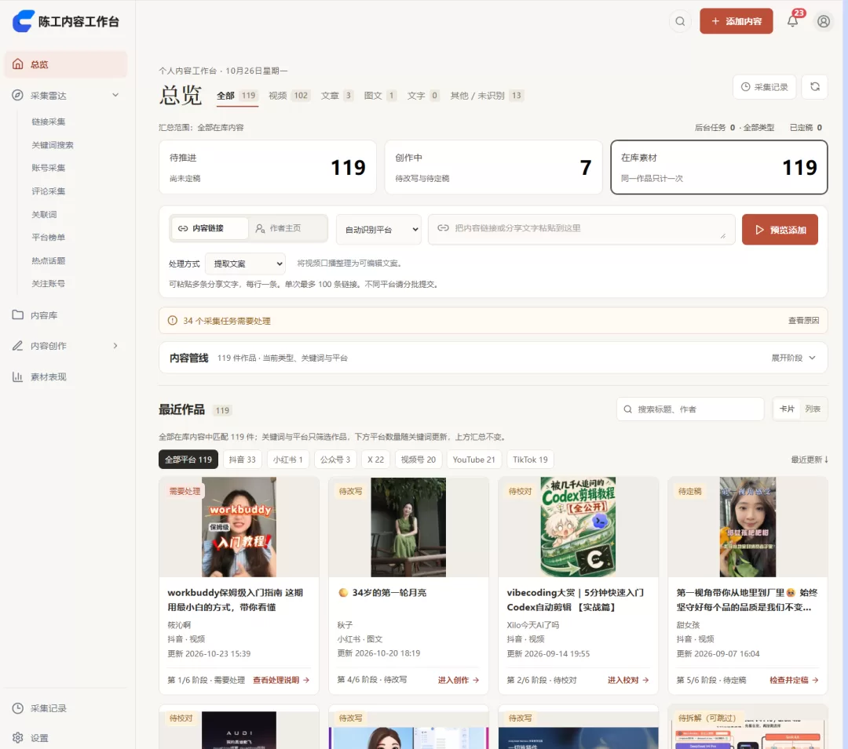This screenshot has width=848, height=749.
Task: Collapse the 采集雷达 sidebar section
Action: pos(115,95)
